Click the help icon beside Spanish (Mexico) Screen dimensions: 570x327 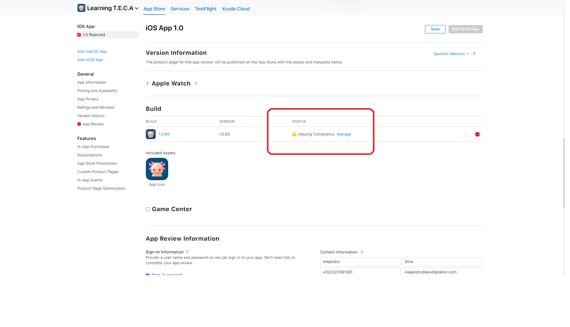point(474,54)
